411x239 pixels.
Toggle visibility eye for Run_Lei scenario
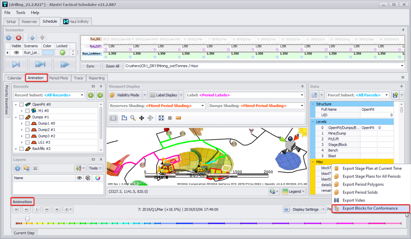(x=16, y=53)
